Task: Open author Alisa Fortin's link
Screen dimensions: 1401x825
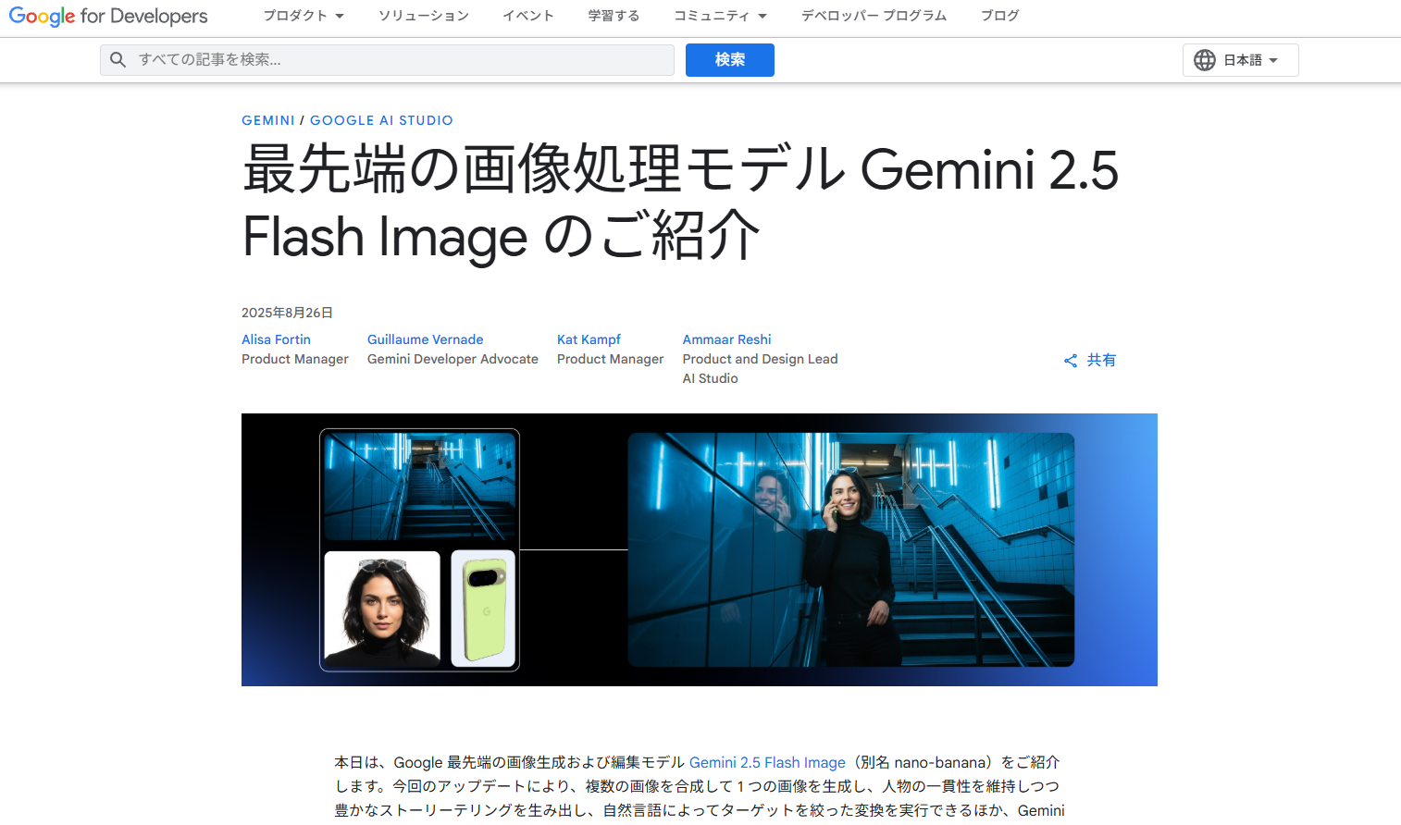Action: (276, 339)
